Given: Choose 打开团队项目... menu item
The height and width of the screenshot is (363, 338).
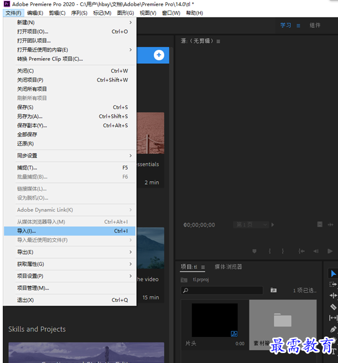Looking at the screenshot, I should pyautogui.click(x=70, y=41).
